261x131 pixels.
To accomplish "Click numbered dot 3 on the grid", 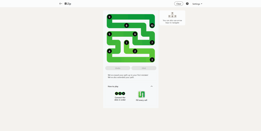I will point(152,60).
